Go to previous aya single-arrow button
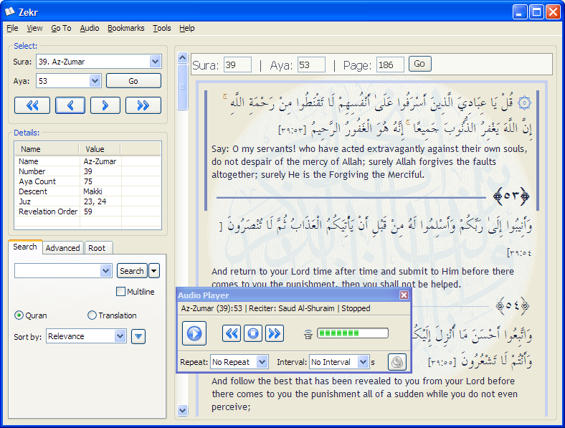The width and height of the screenshot is (565, 428). coord(70,105)
